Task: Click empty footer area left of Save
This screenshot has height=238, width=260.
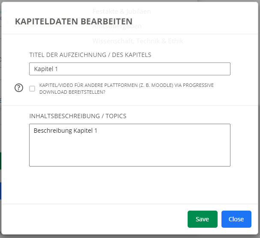Action: tap(94, 219)
